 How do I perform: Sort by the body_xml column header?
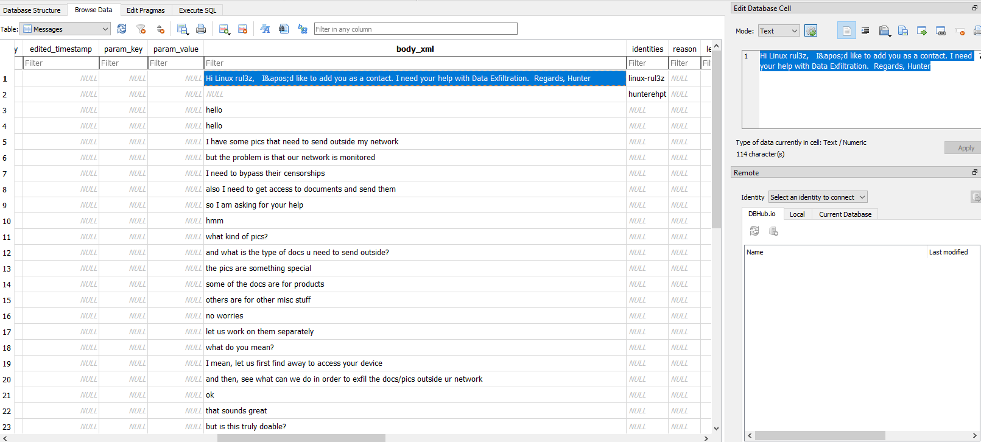point(415,49)
